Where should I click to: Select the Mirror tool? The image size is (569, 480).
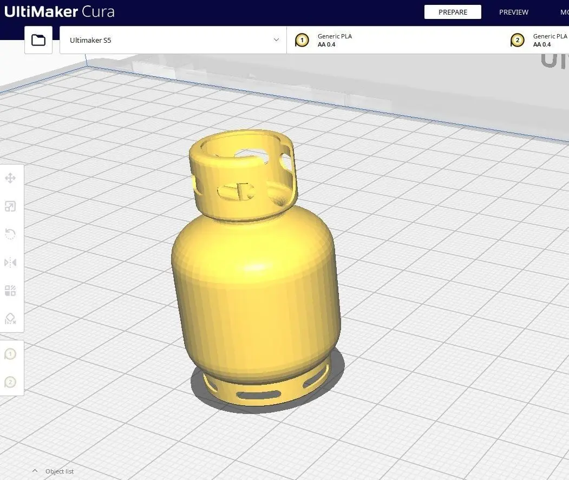10,262
